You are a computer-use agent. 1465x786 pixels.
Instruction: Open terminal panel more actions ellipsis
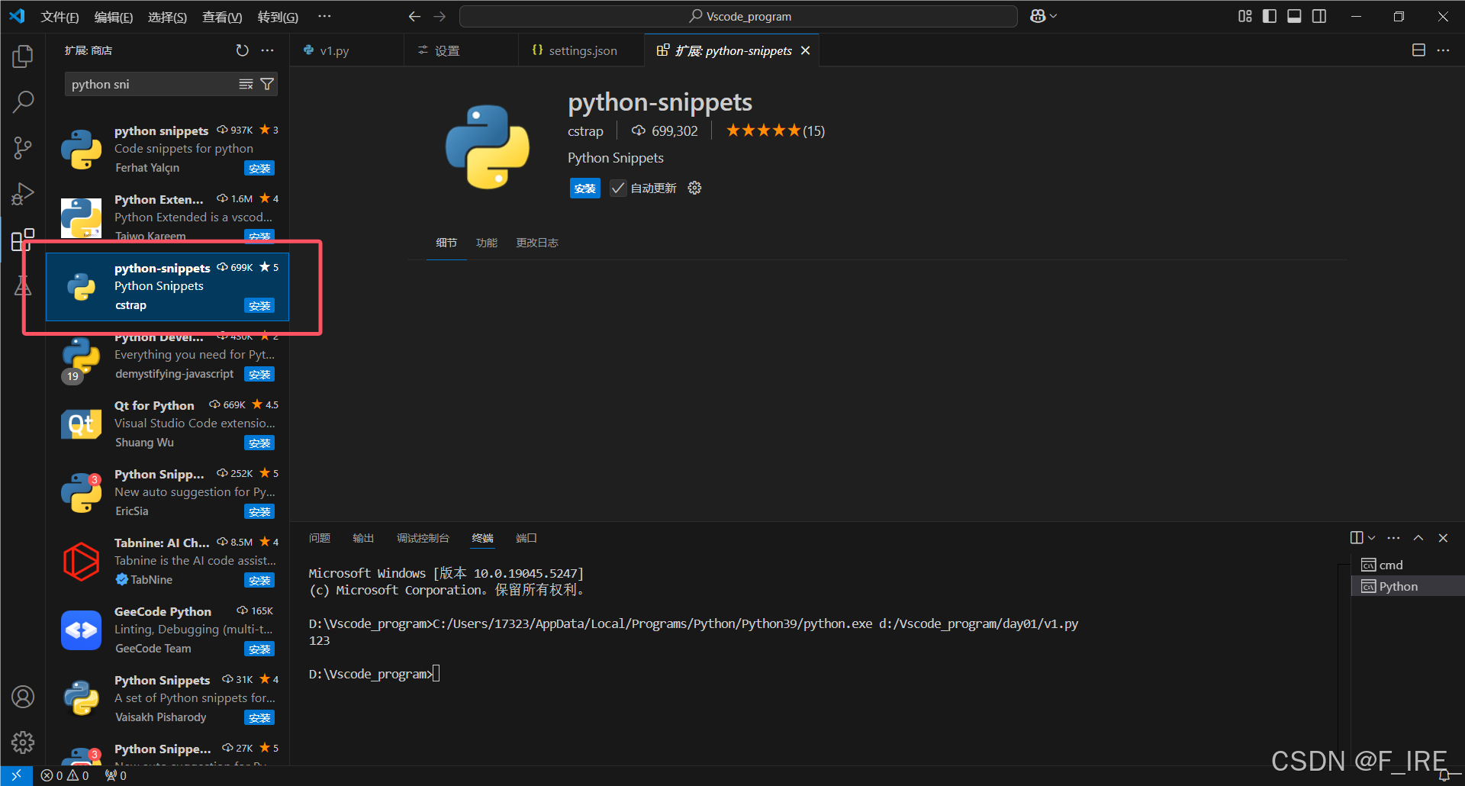tap(1393, 538)
